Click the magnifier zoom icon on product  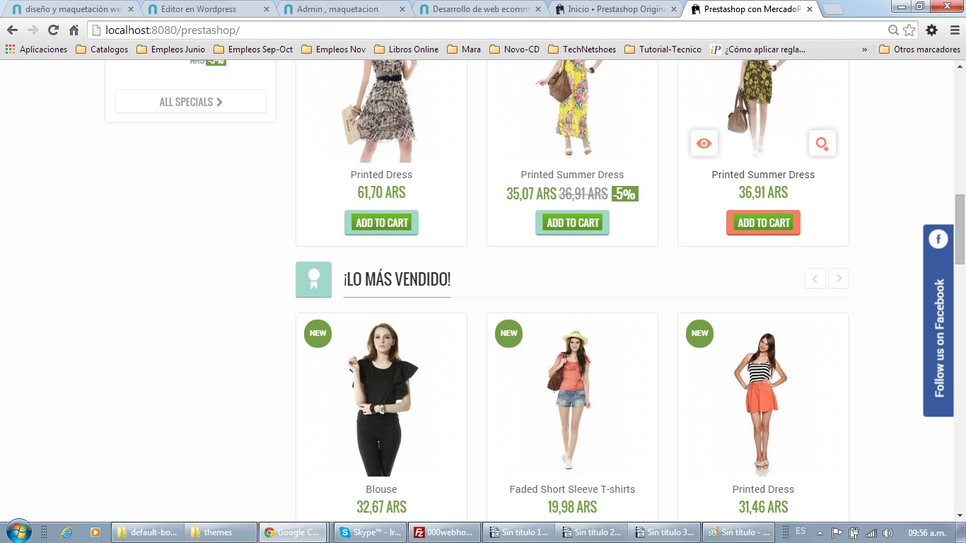click(822, 144)
